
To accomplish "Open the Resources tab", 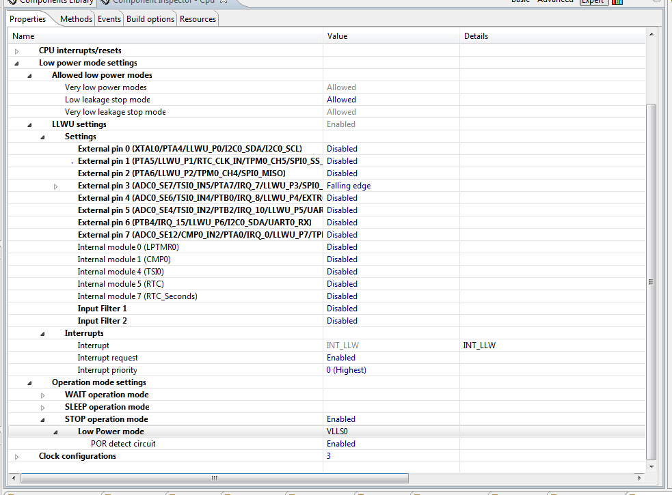I will [198, 19].
